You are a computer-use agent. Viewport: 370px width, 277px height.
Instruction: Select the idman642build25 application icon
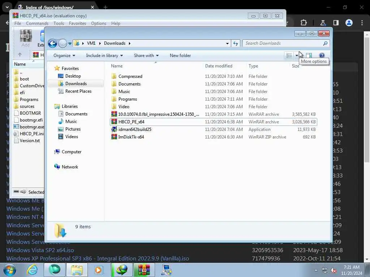[x=114, y=129]
